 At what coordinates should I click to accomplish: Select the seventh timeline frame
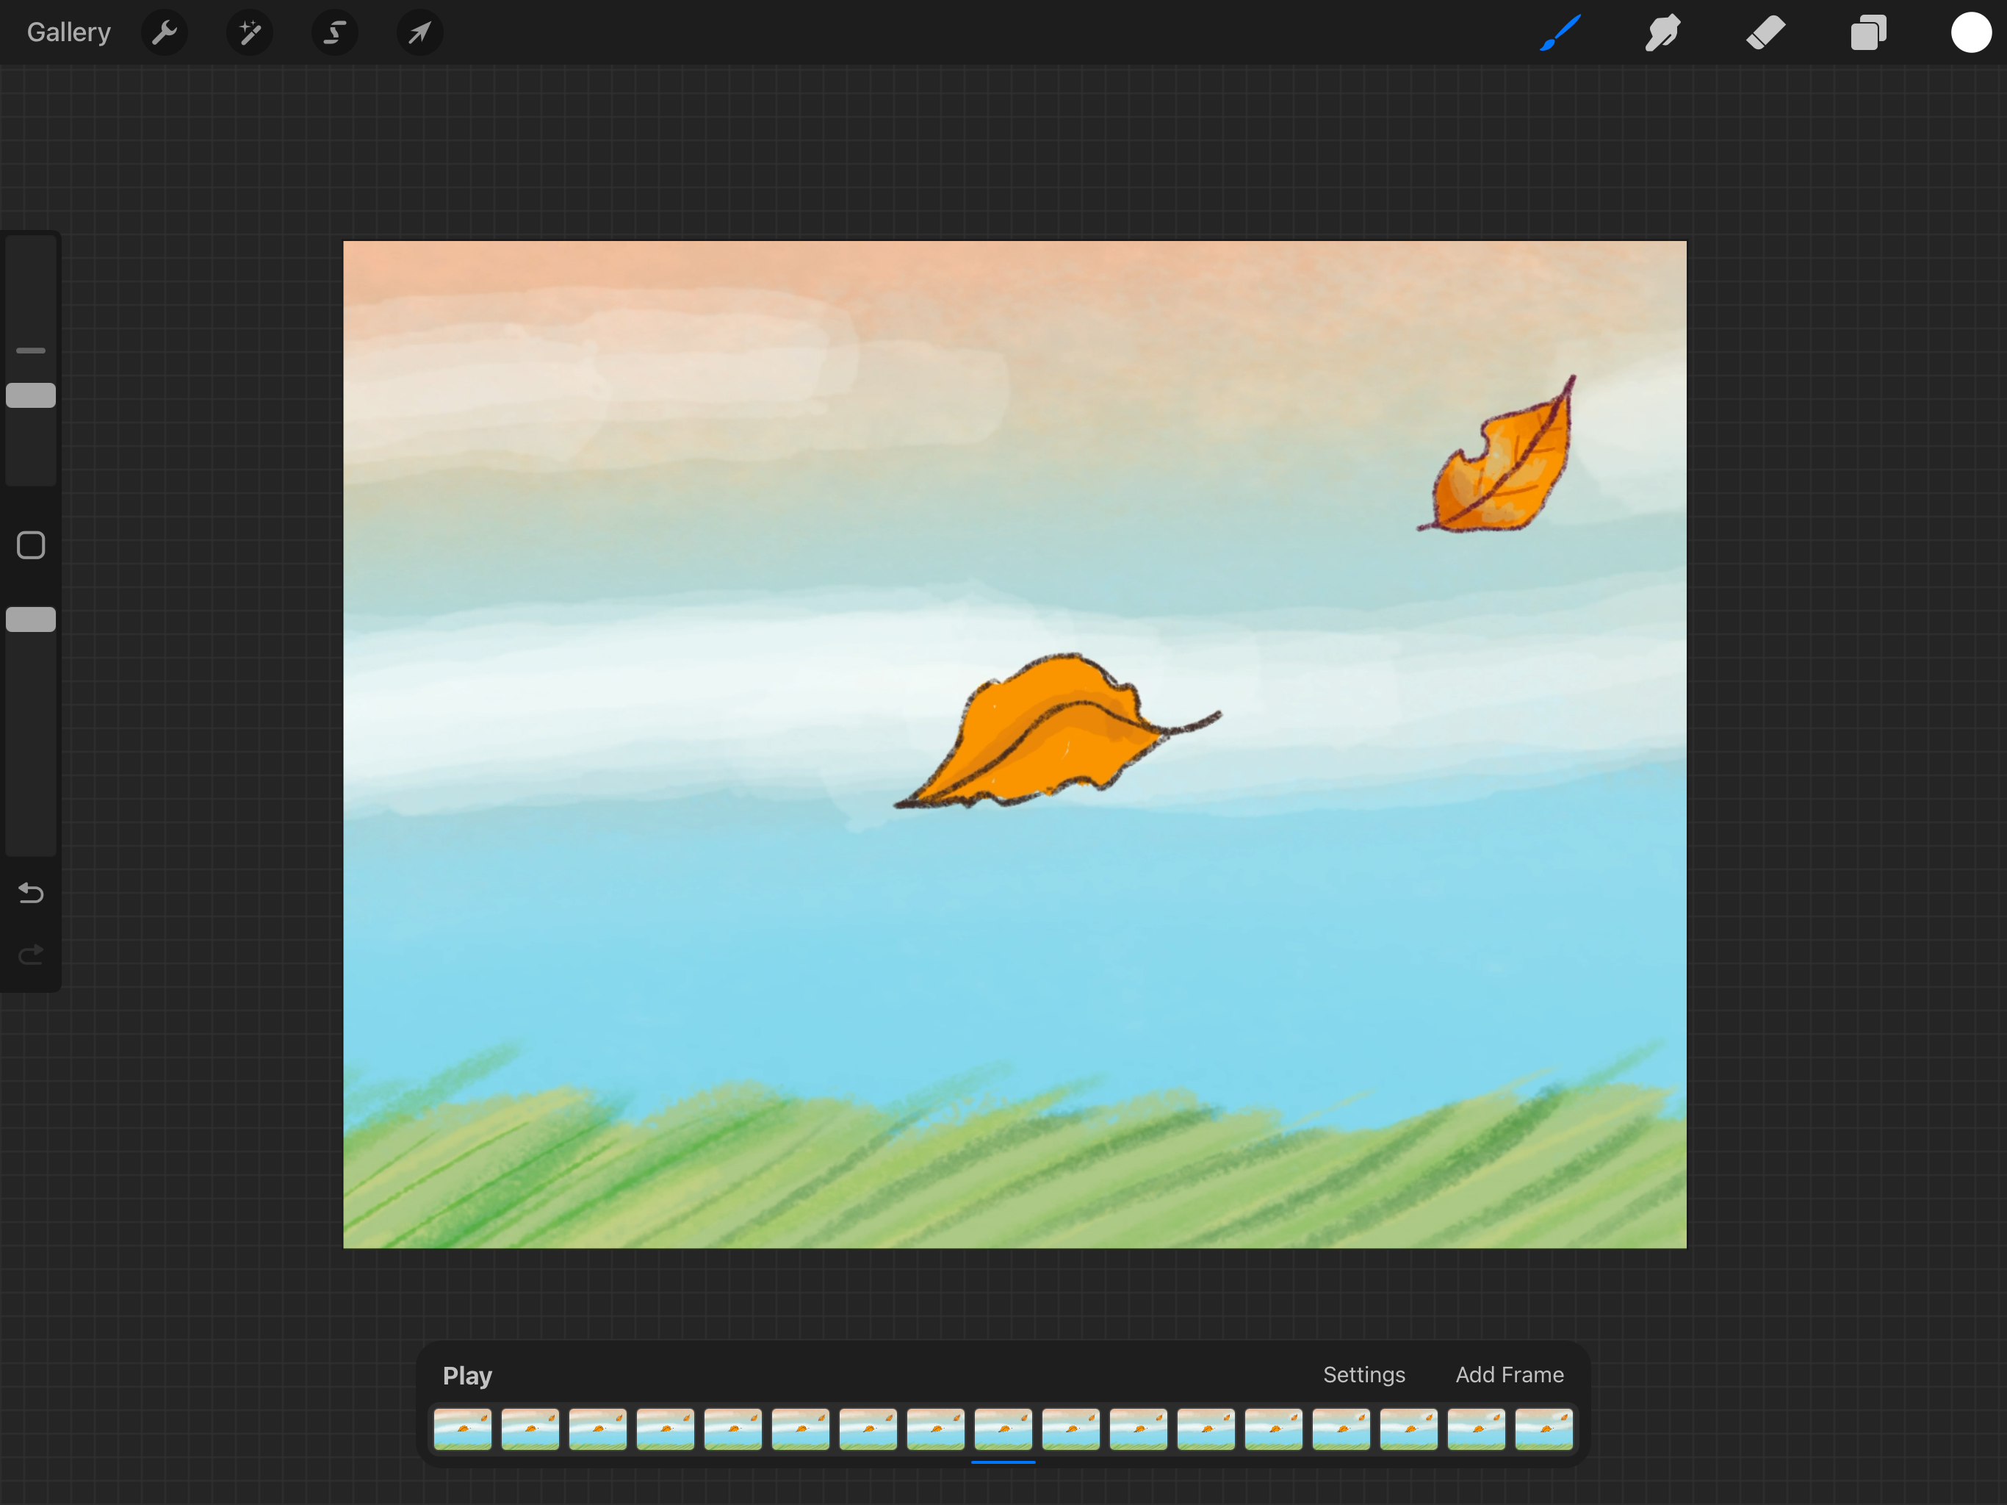coord(868,1429)
